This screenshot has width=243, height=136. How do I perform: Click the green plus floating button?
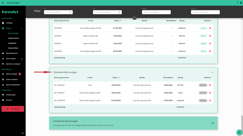239,132
